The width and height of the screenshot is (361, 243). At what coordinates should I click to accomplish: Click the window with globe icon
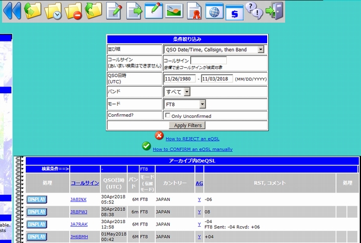pos(214,11)
